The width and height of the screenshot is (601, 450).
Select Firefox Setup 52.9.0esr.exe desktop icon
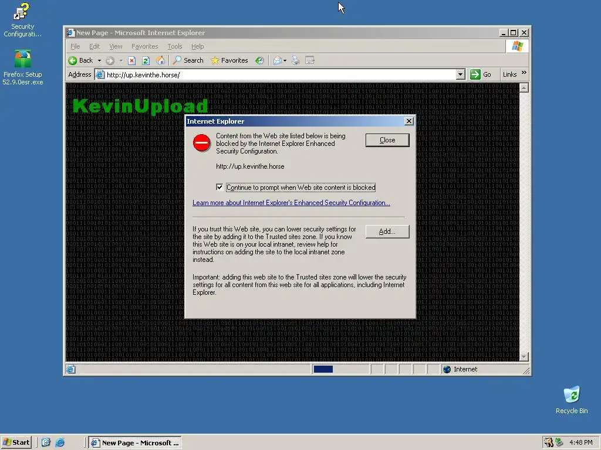tap(23, 67)
